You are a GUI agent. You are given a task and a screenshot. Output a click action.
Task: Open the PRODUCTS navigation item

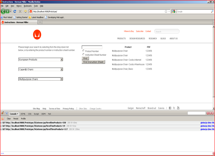point(121,39)
